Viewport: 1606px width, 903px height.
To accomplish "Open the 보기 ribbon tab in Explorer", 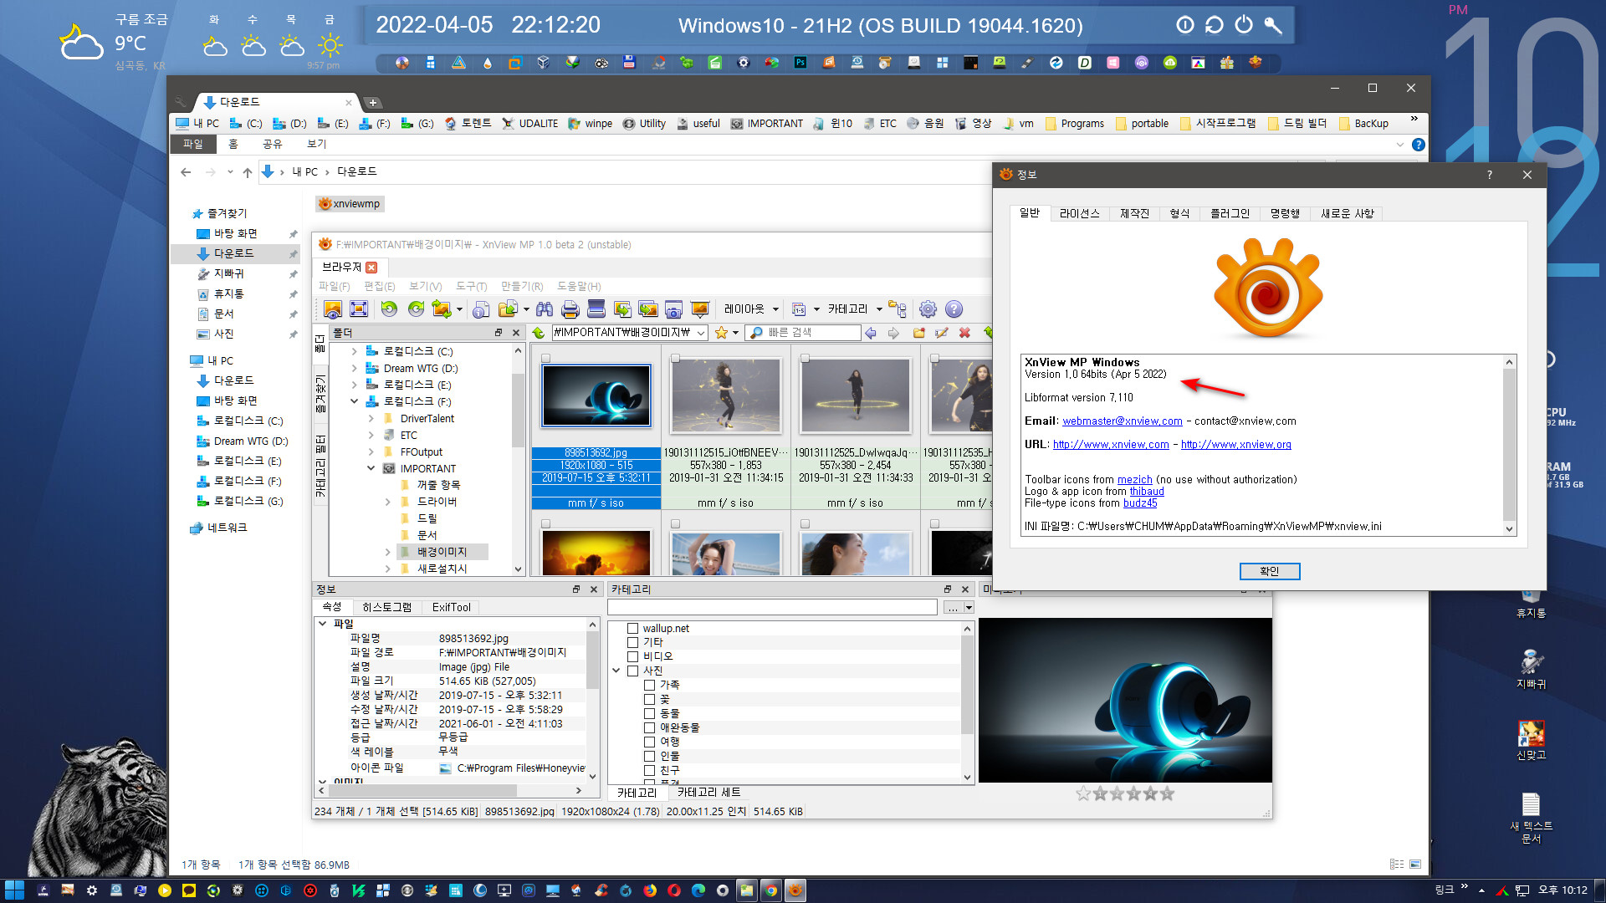I will (316, 145).
